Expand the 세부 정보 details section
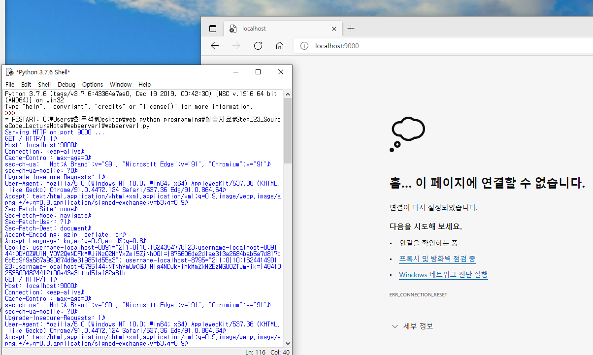 [x=413, y=326]
